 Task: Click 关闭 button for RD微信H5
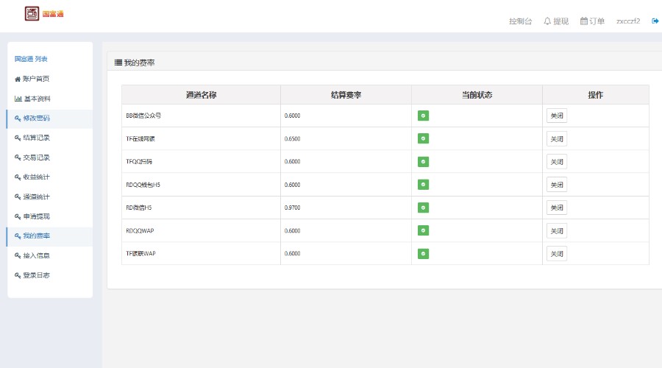point(557,208)
